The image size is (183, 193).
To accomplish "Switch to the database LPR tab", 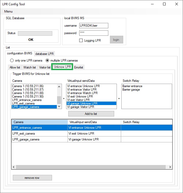I will pos(45,54).
